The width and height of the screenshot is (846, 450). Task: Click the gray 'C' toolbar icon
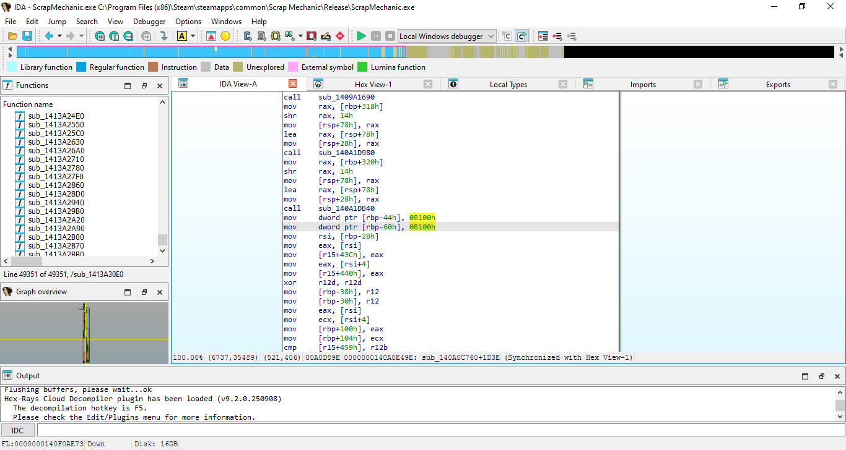point(507,36)
